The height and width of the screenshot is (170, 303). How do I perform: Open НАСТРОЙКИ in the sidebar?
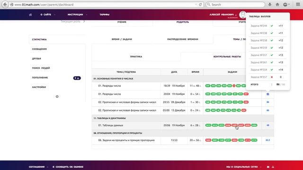pos(39,87)
